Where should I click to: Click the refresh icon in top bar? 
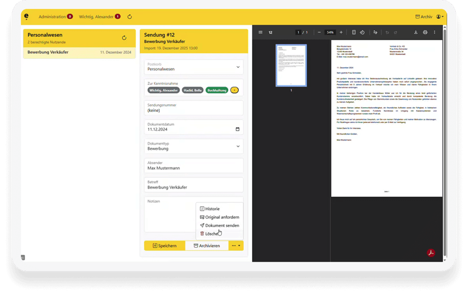tap(129, 17)
